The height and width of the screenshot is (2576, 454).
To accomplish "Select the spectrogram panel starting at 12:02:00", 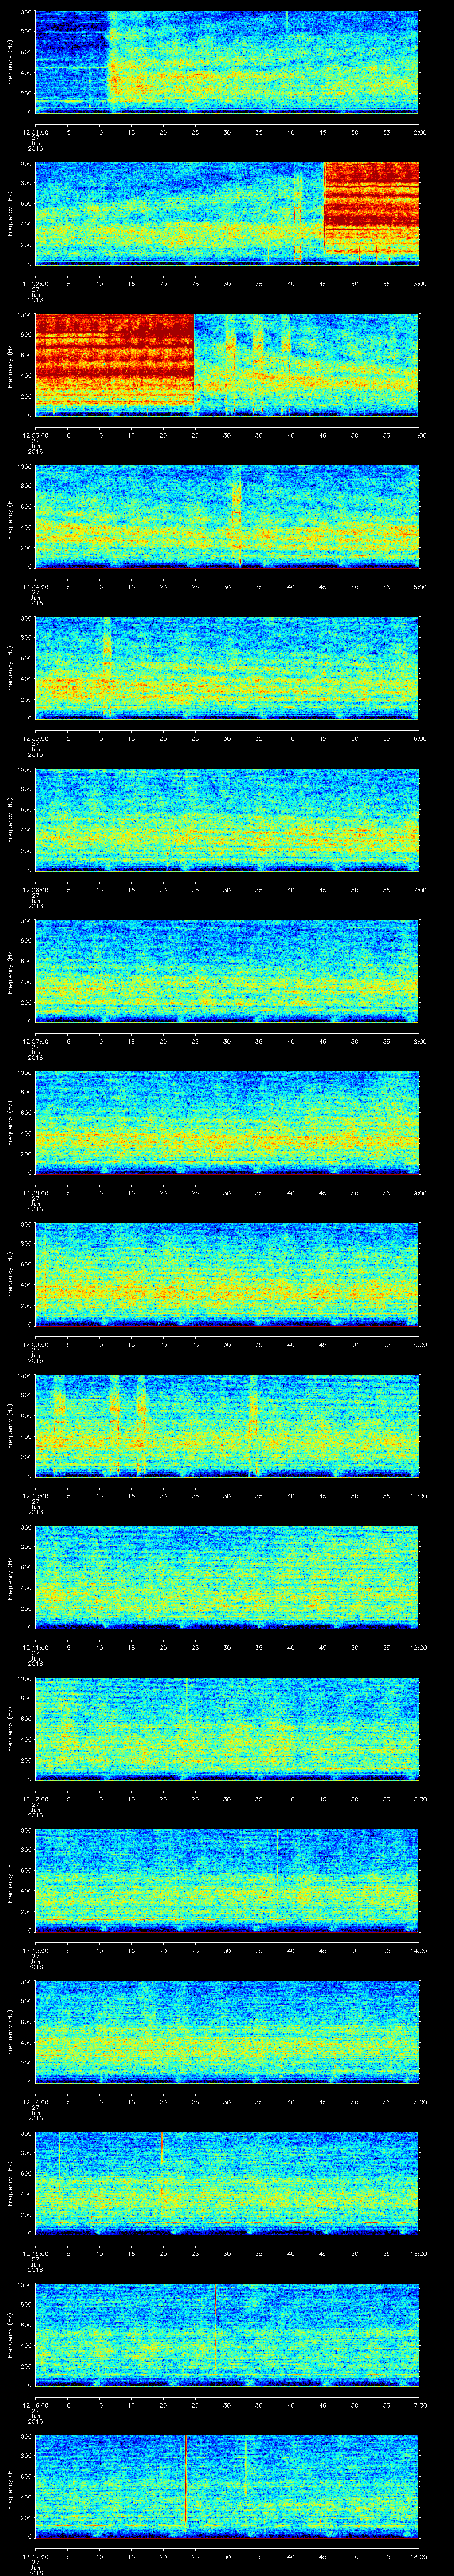I will pyautogui.click(x=227, y=213).
